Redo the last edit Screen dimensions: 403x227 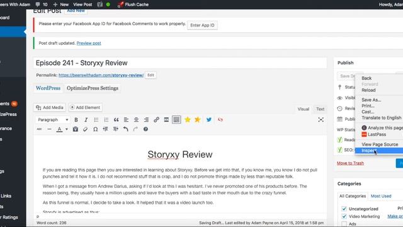click(135, 129)
